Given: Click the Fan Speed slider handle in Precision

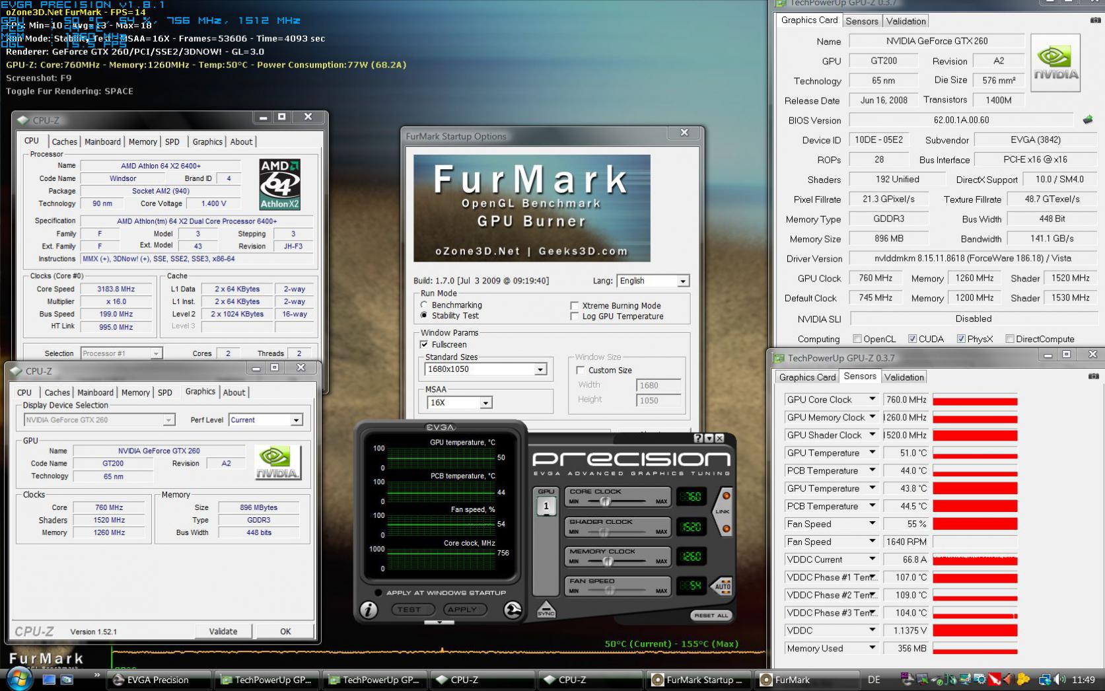Looking at the screenshot, I should [609, 591].
